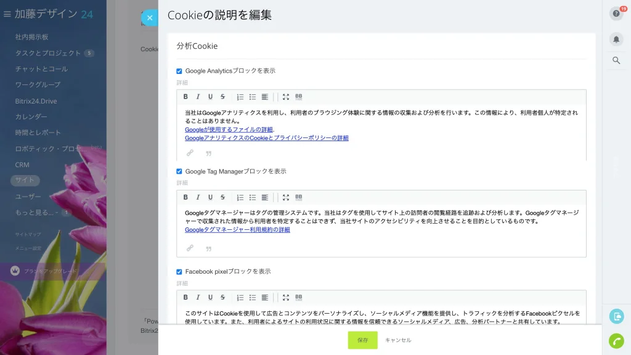The width and height of the screenshot is (631, 355).
Task: Insert quote in Google Analytics editor
Action: (208, 153)
